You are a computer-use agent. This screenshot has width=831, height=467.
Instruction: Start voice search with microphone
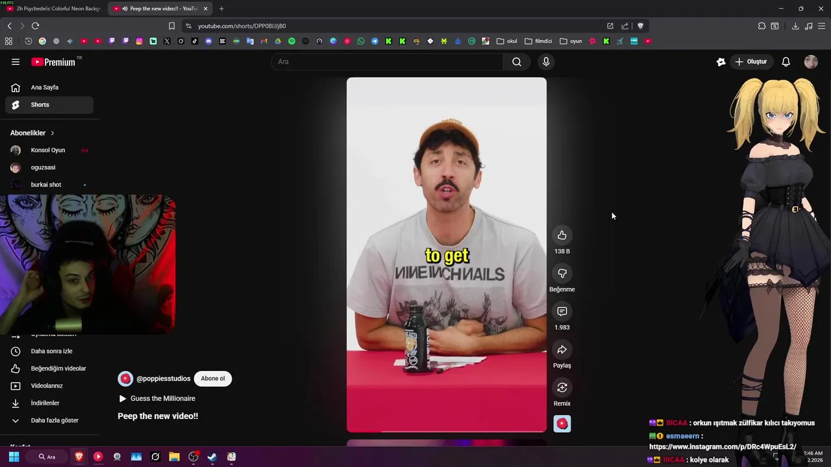[x=546, y=62]
